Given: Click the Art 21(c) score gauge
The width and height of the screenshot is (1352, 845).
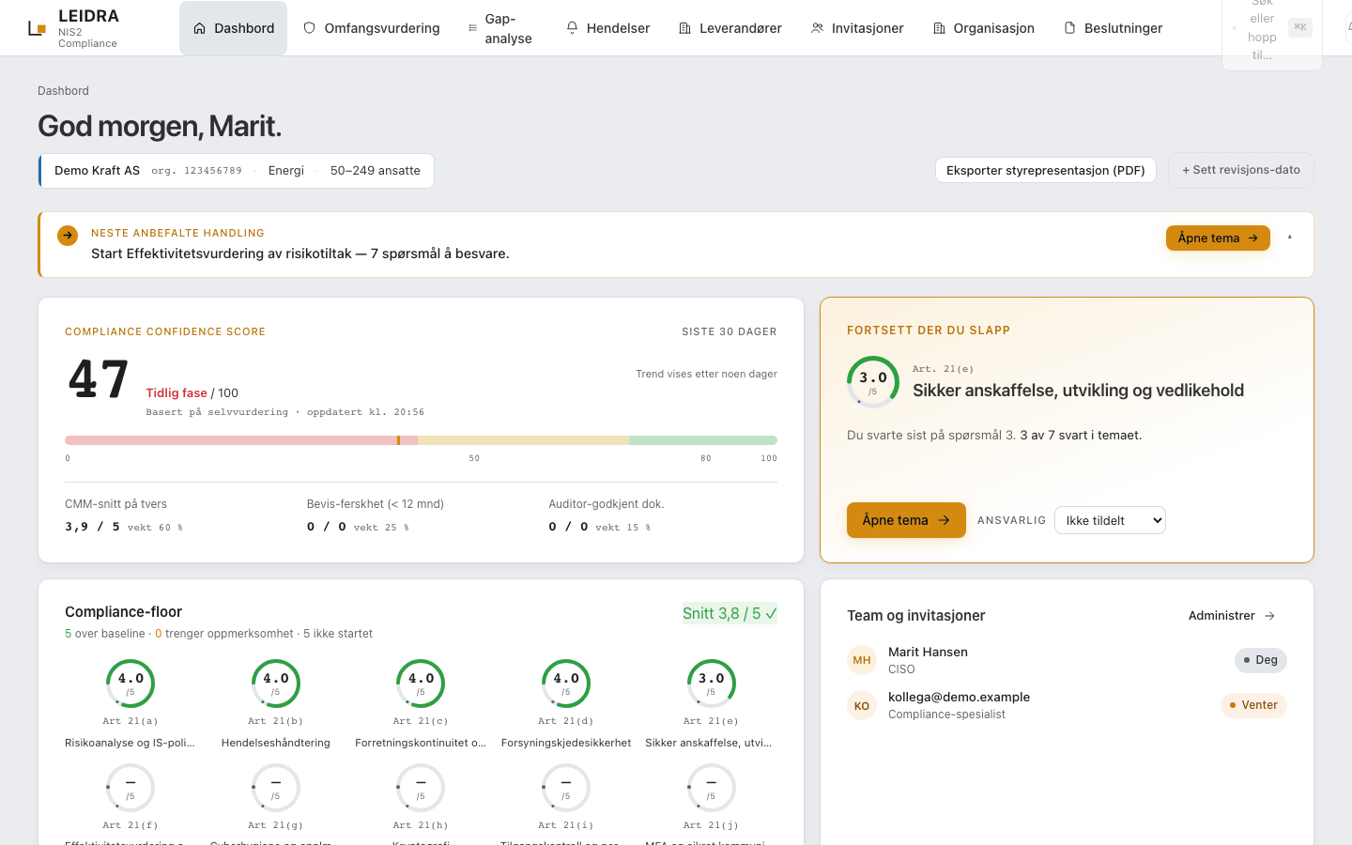Looking at the screenshot, I should (x=421, y=684).
